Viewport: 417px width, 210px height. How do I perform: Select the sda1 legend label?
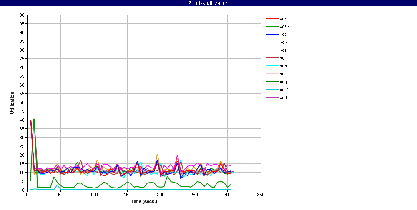[284, 90]
